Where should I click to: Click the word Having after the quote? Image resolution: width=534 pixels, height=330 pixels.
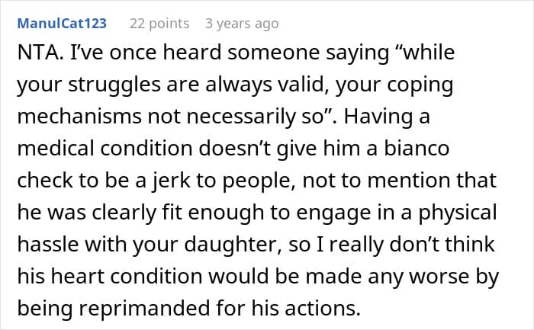pos(378,117)
